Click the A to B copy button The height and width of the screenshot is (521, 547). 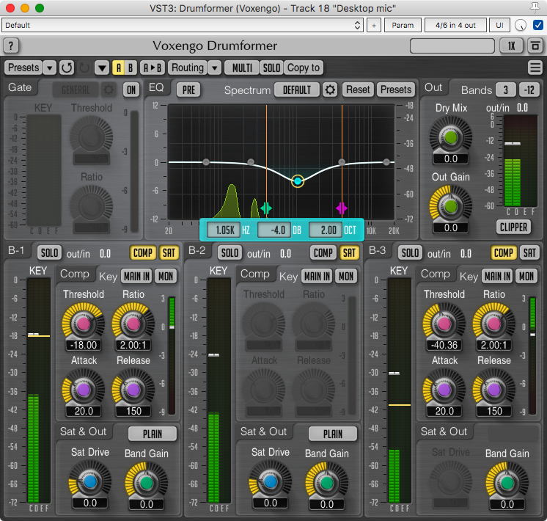(153, 68)
